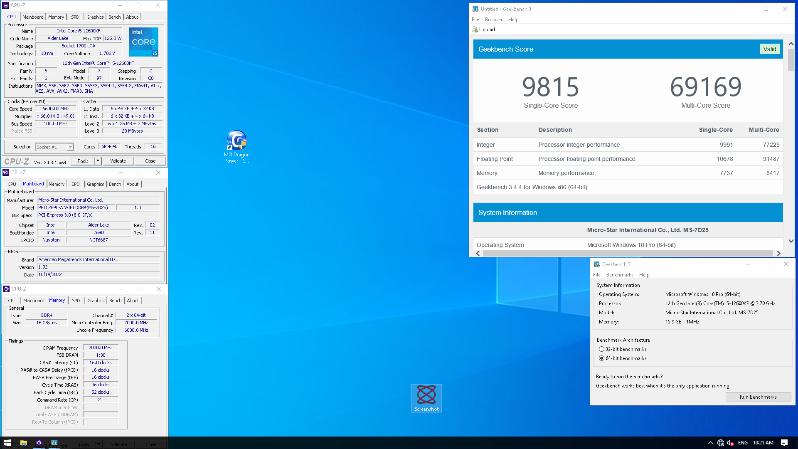798x449 pixels.
Task: Switch to CPU tab in Mainboard CPU-Z window
Action: point(12,184)
